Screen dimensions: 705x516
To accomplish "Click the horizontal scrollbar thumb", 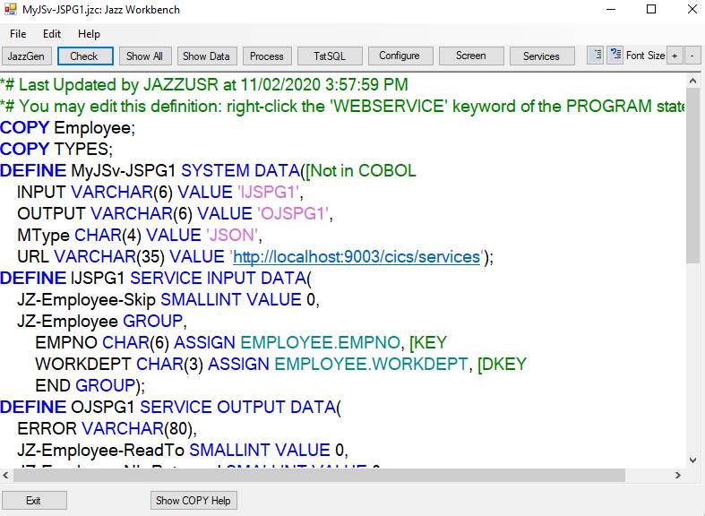I will [x=319, y=475].
